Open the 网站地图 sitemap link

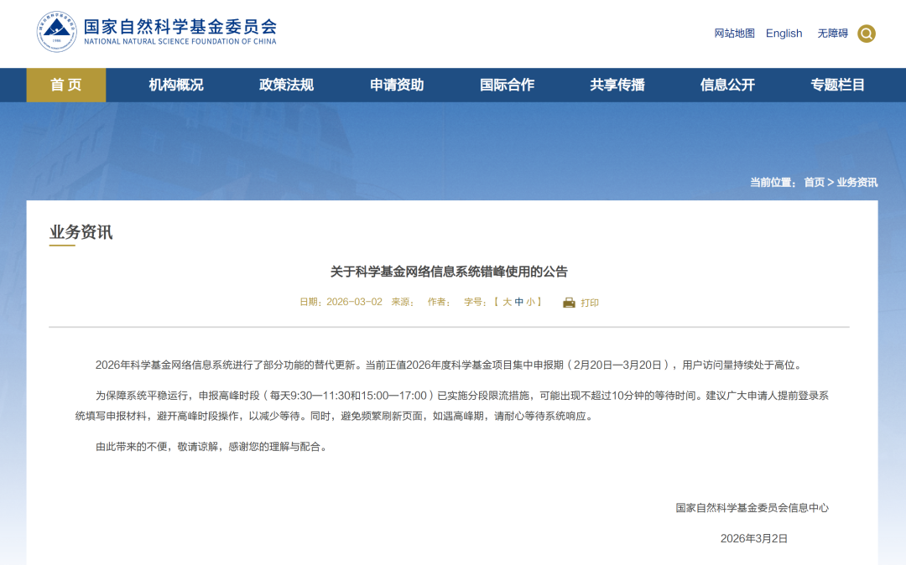(733, 34)
